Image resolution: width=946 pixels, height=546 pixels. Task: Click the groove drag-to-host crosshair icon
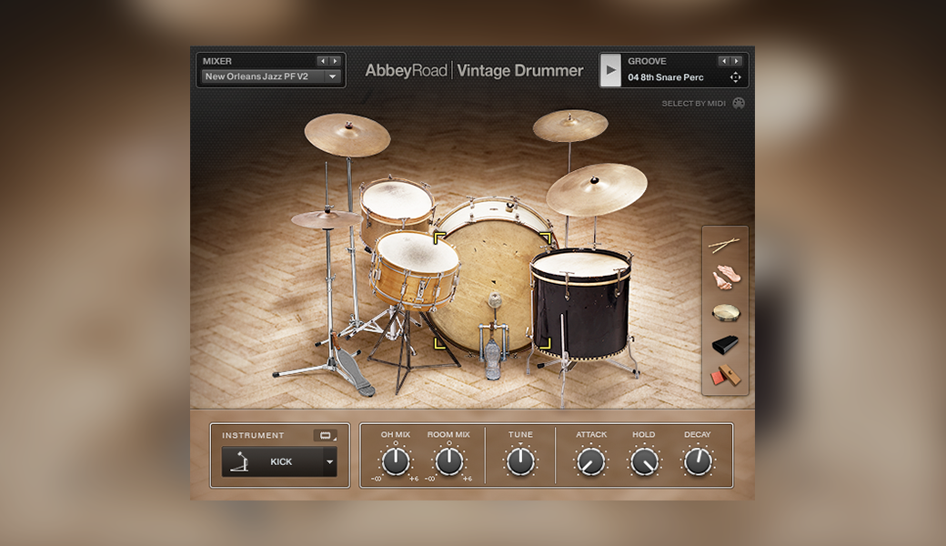click(x=736, y=77)
